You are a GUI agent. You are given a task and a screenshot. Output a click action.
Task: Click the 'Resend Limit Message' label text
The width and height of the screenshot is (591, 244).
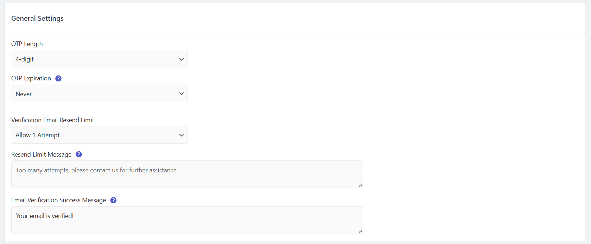point(41,154)
